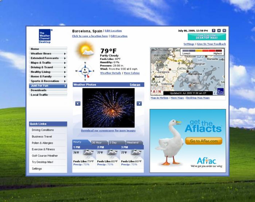Minimize the Weather Channel Desktop window
This screenshot has height=202, width=255.
point(219,31)
